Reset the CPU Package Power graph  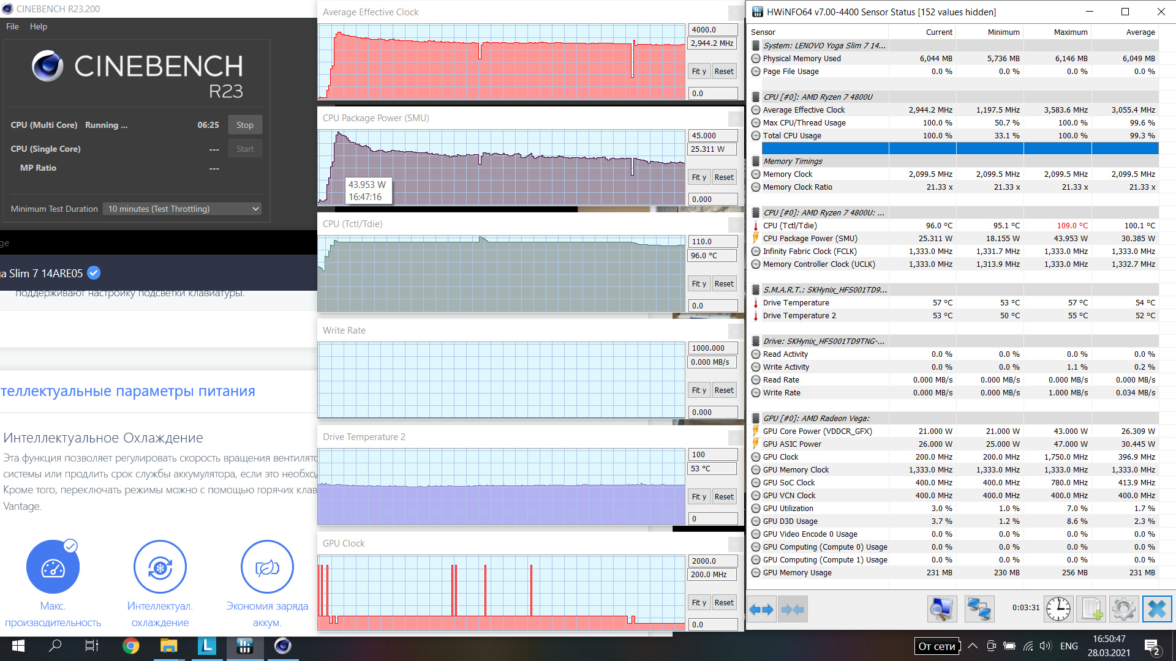pos(724,177)
